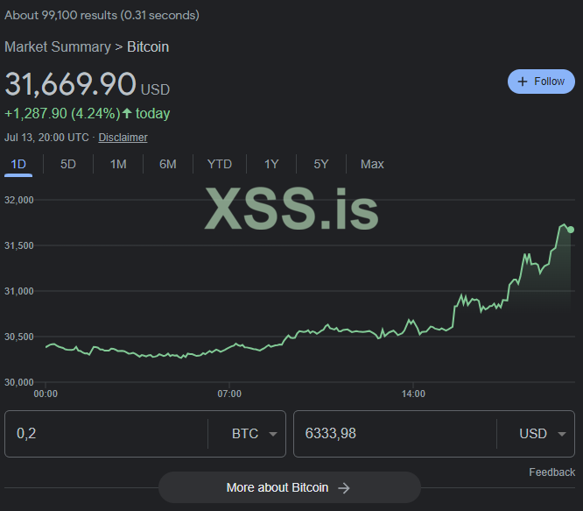
Task: Follow Bitcoin with the Follow button
Action: point(541,82)
